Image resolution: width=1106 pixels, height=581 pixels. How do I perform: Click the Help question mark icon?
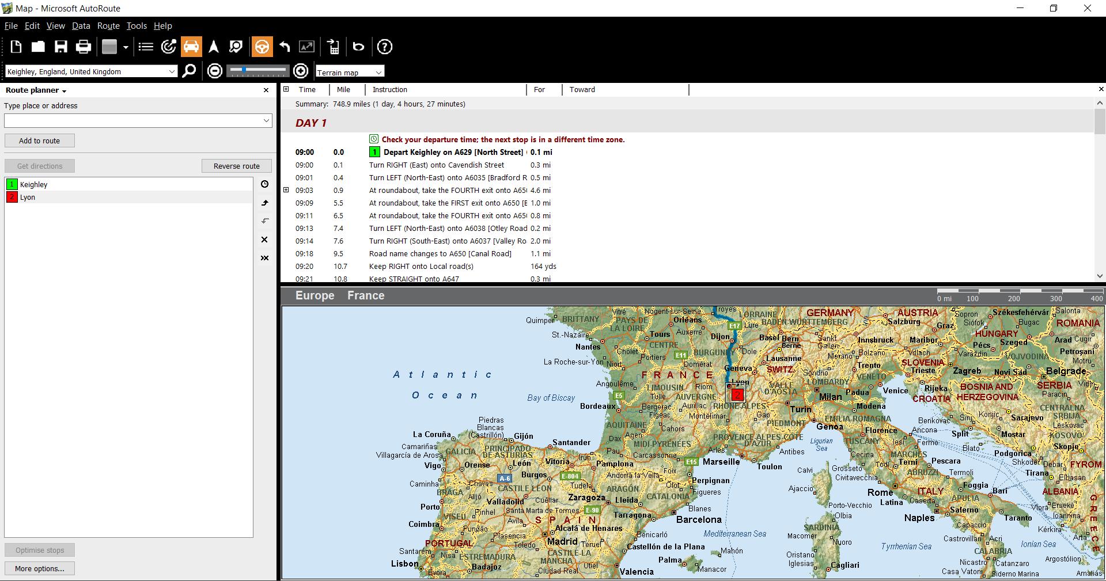point(384,47)
